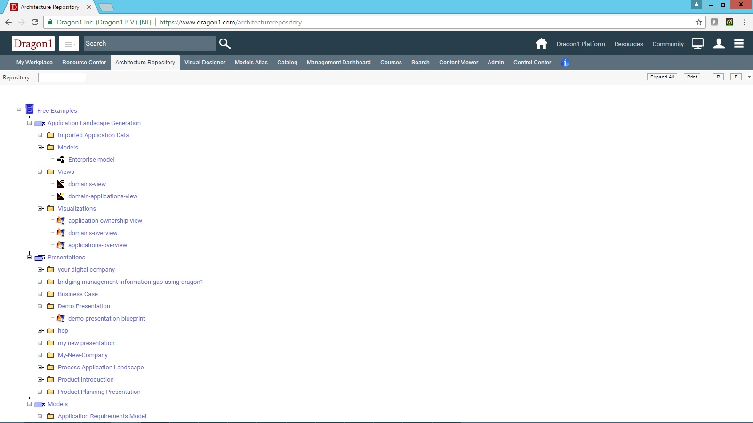Viewport: 753px width, 423px height.
Task: Click the domains-overview visualization icon
Action: (x=61, y=233)
